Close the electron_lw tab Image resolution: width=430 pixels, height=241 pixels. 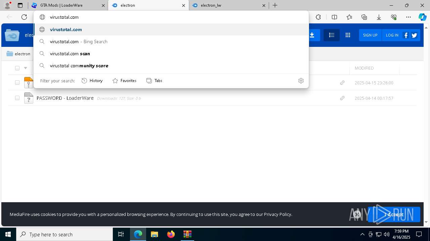[x=264, y=5]
